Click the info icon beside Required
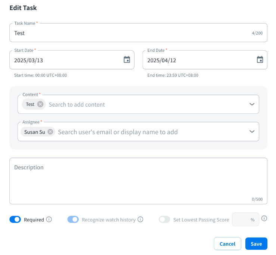Screen dimensions: 276x255 [49, 220]
